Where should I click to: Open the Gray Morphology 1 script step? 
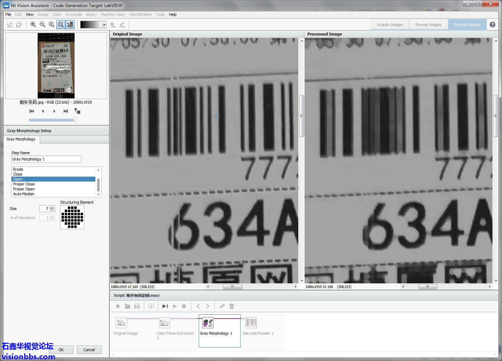pos(208,323)
